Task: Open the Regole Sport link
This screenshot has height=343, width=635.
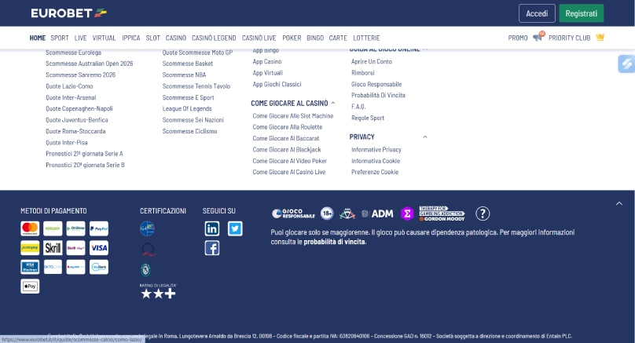Action: coord(367,118)
